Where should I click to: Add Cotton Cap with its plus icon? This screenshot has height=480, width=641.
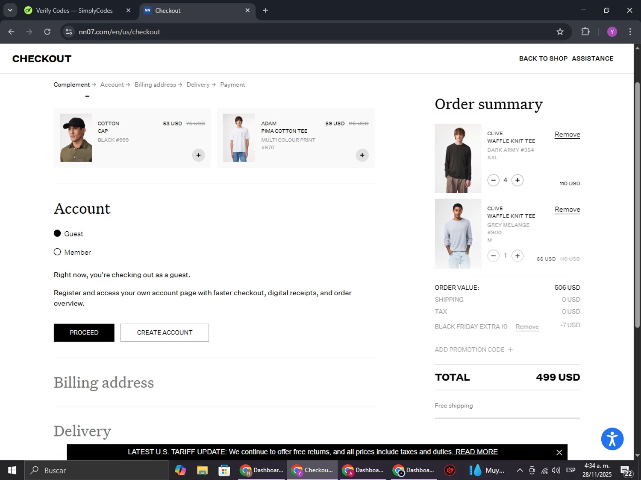tap(198, 155)
